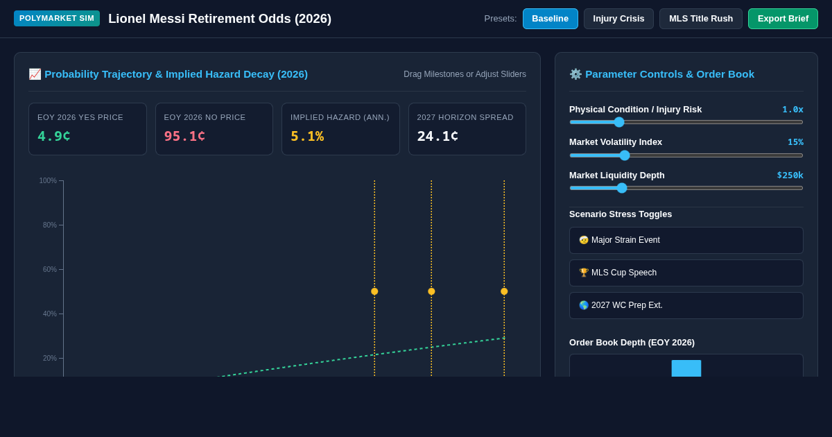
Task: Click the $250k liquidity depth value
Action: click(790, 175)
